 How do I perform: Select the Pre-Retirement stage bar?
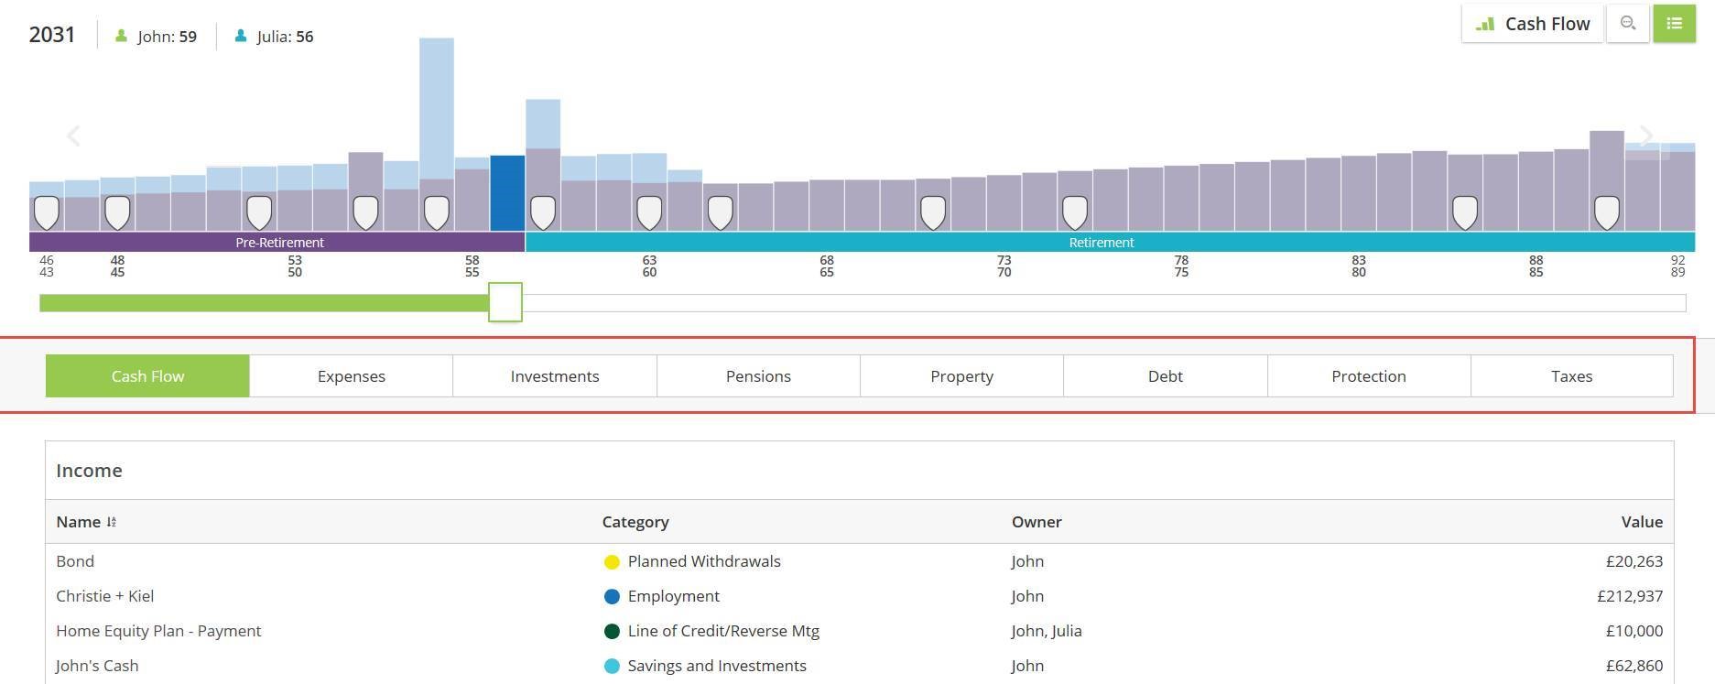278,243
